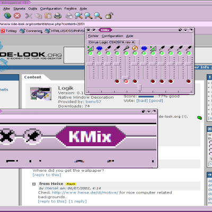This screenshot has width=212, height=212.
Task: Click the microphone channel icon in KMix
Action: coord(126,48)
